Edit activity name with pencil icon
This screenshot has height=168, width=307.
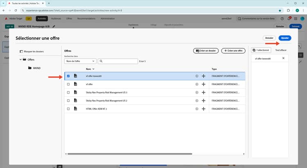pyautogui.click(x=54, y=26)
